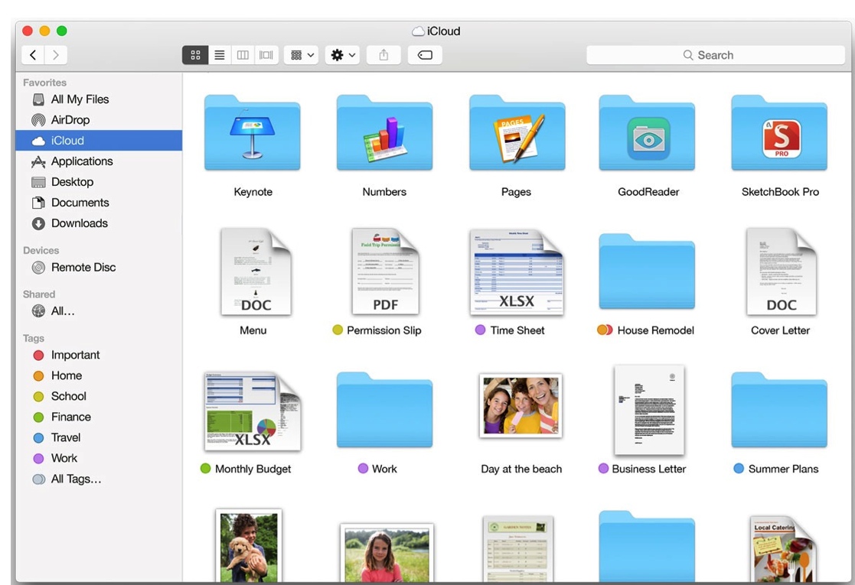855x585 pixels.
Task: Click the "Cover Letter" file name
Action: click(780, 330)
